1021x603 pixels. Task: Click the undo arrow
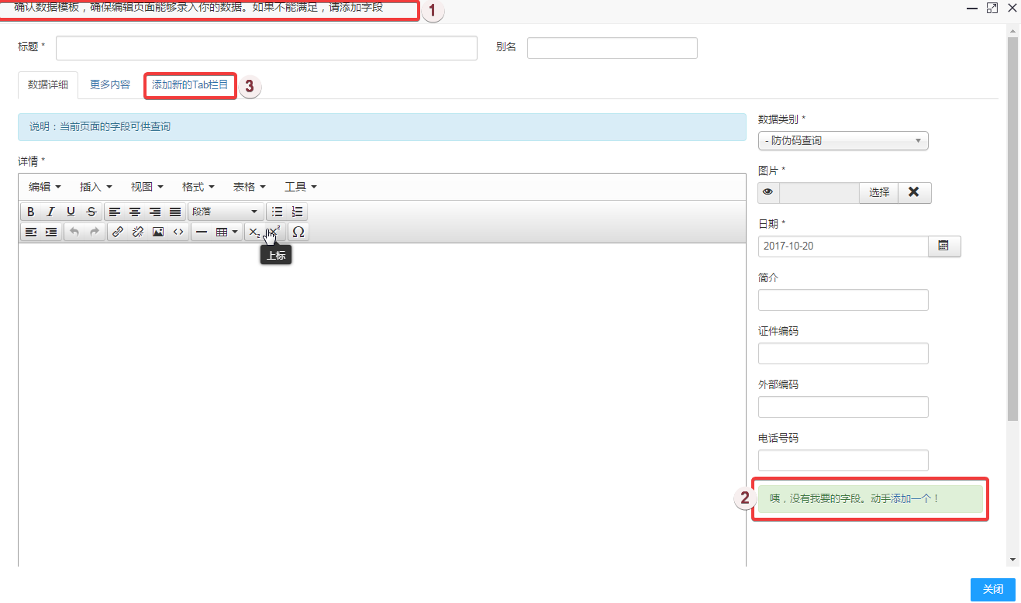coord(74,232)
